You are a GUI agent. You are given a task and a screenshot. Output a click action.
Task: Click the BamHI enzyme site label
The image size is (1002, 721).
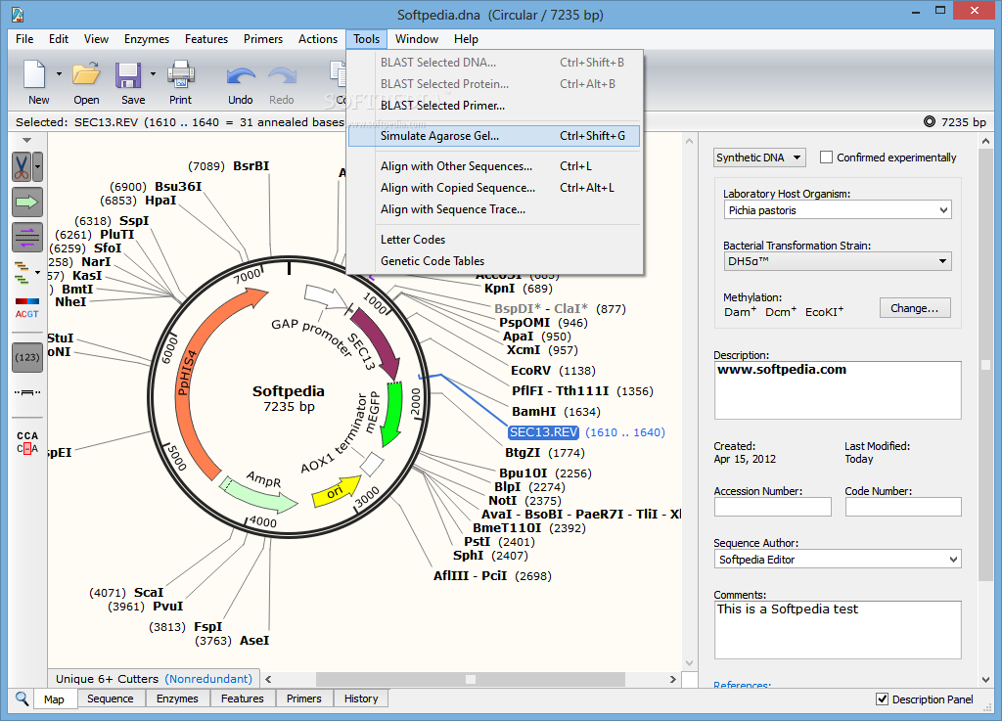coord(533,411)
